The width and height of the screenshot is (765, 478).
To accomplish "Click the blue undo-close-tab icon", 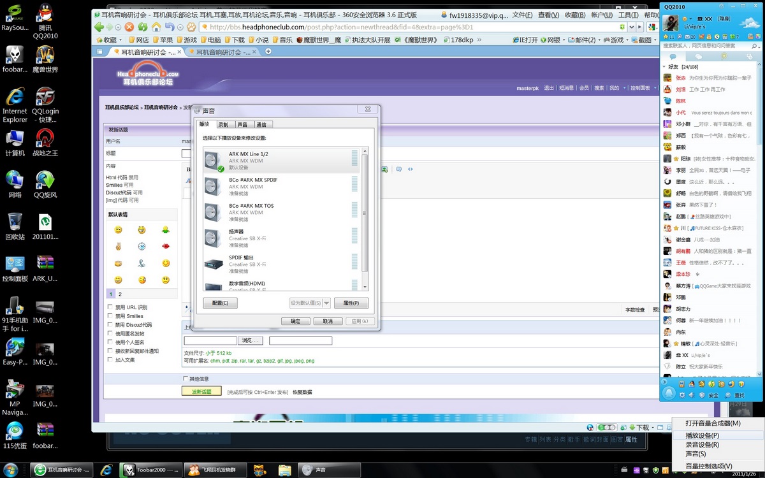I will coord(169,27).
